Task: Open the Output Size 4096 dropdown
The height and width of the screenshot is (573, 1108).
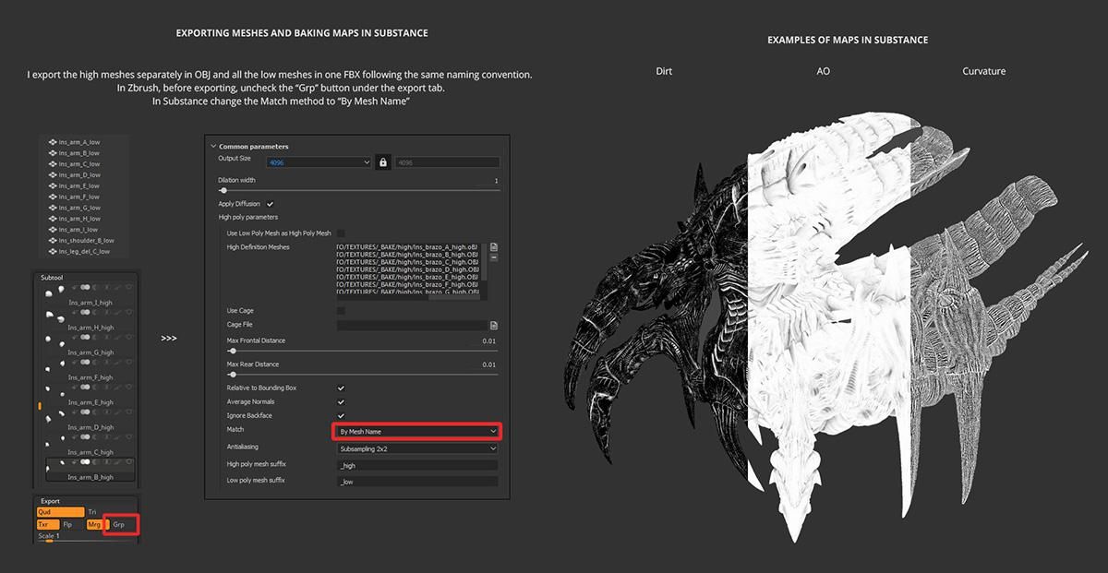Action: 319,162
